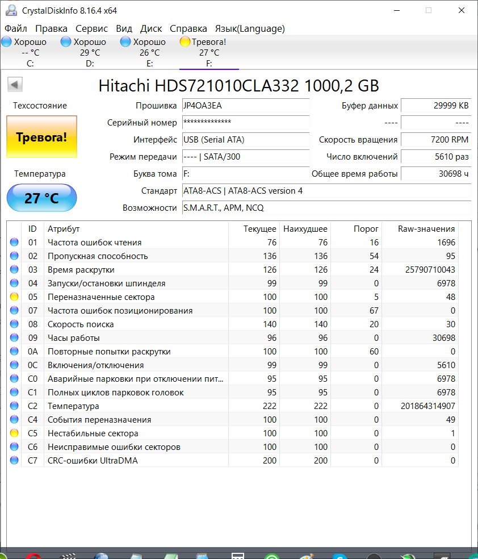This screenshot has width=478, height=559.
Task: Click status dot for Скорость поиска
Action: coord(14,324)
